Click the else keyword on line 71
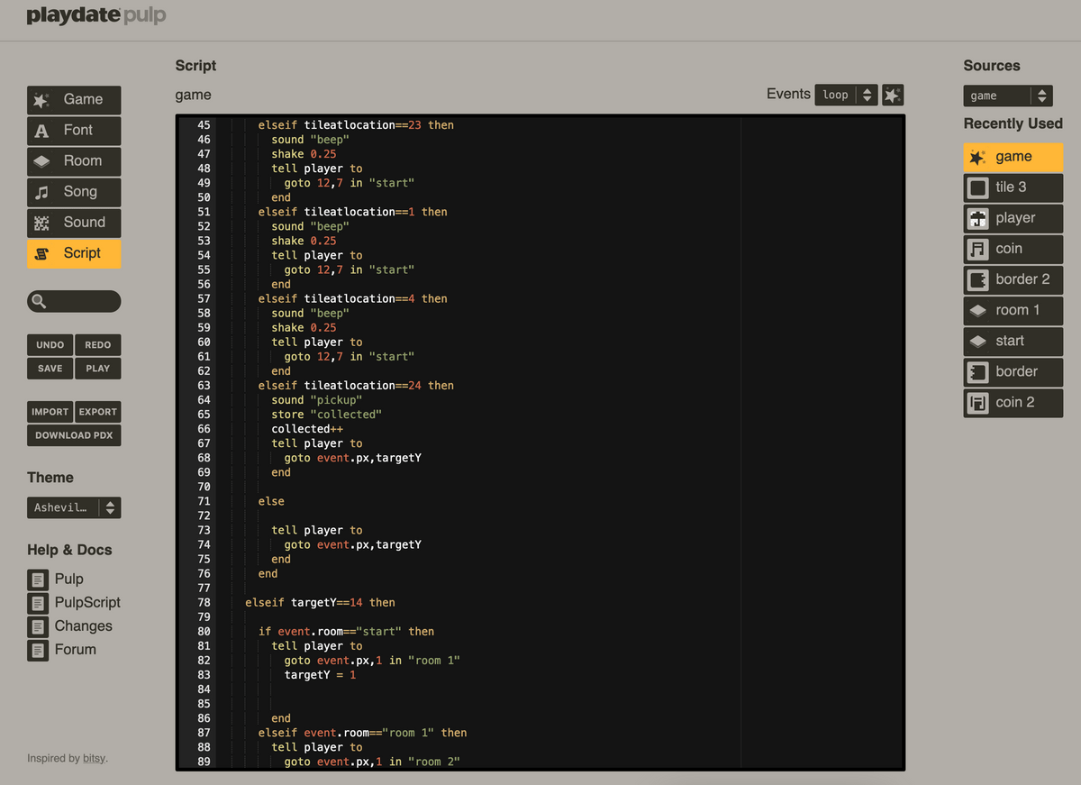Image resolution: width=1081 pixels, height=785 pixels. (x=271, y=501)
